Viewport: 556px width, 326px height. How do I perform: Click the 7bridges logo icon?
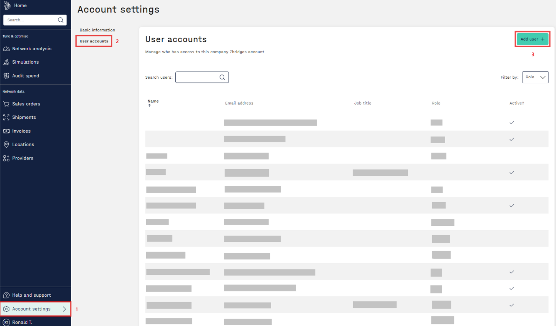tap(6, 5)
